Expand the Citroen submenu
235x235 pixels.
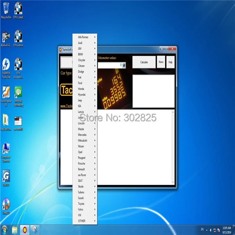coord(85,66)
